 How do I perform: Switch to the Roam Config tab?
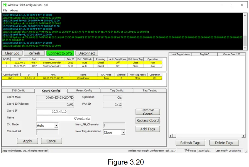pyautogui.click(x=84, y=91)
